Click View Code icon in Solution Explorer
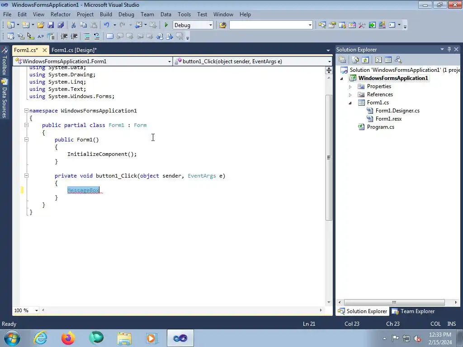 point(378,60)
